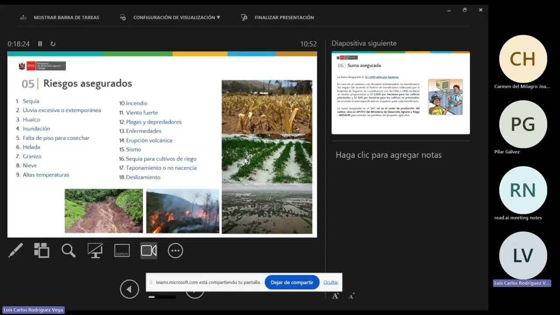Click list item Lluvia excesiva o extemporánea
The image size is (560, 315).
click(62, 110)
